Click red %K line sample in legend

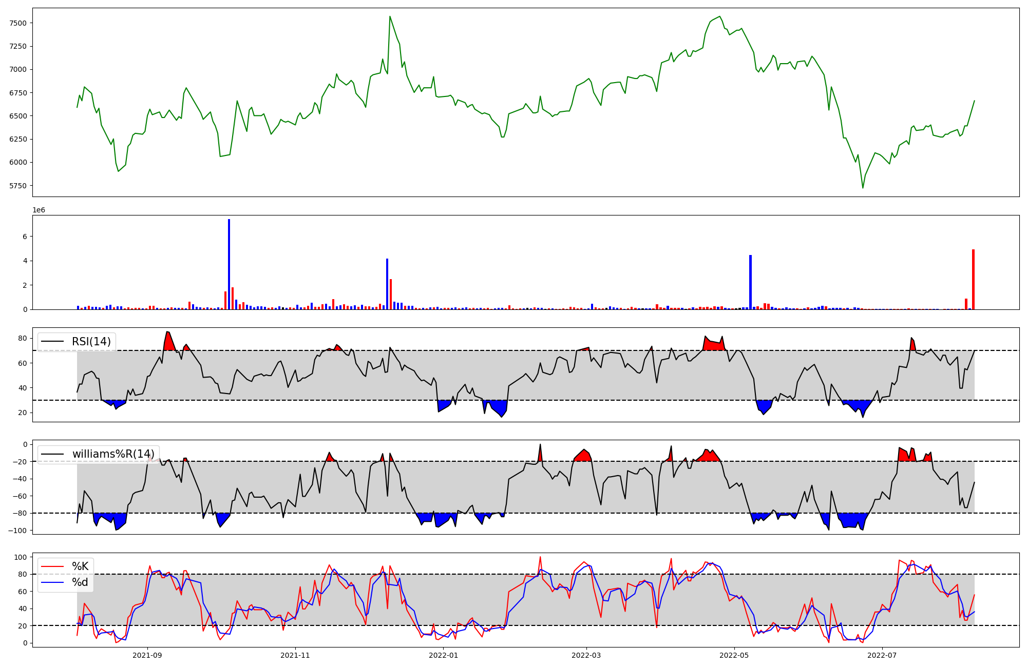pos(52,566)
